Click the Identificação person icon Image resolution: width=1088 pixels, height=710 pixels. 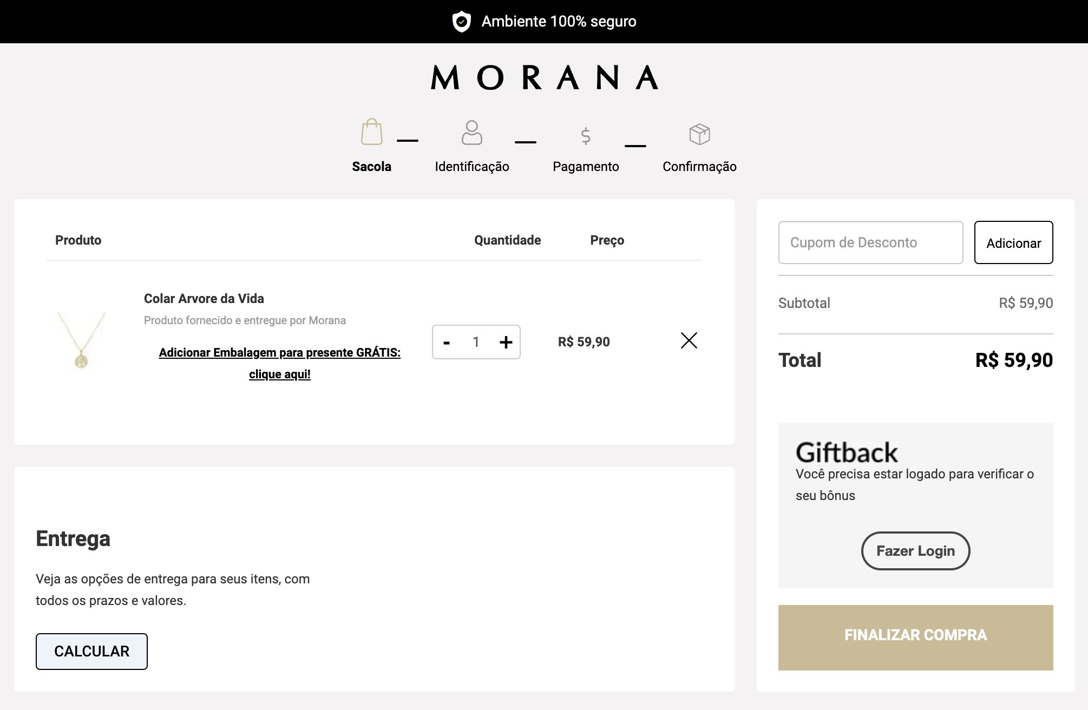coord(472,133)
